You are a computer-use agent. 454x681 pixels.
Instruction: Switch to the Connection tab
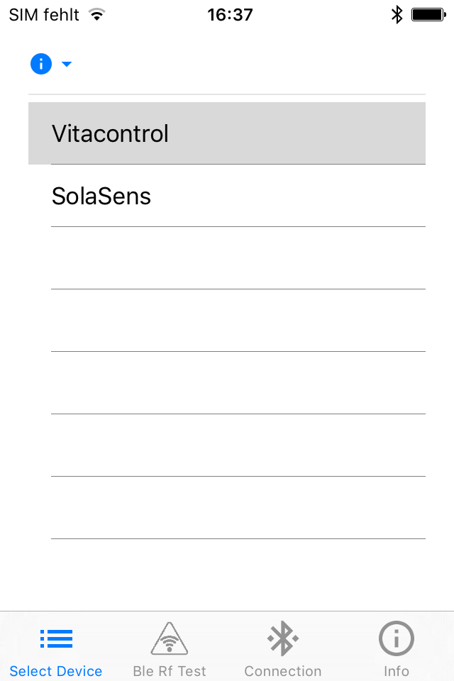click(282, 649)
